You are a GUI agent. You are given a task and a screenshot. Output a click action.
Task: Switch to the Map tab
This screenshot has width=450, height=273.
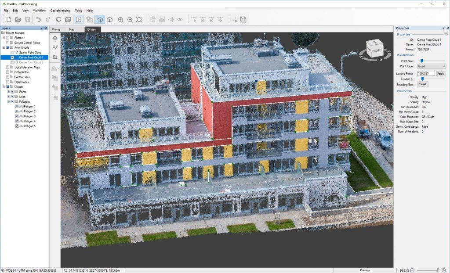pos(72,29)
